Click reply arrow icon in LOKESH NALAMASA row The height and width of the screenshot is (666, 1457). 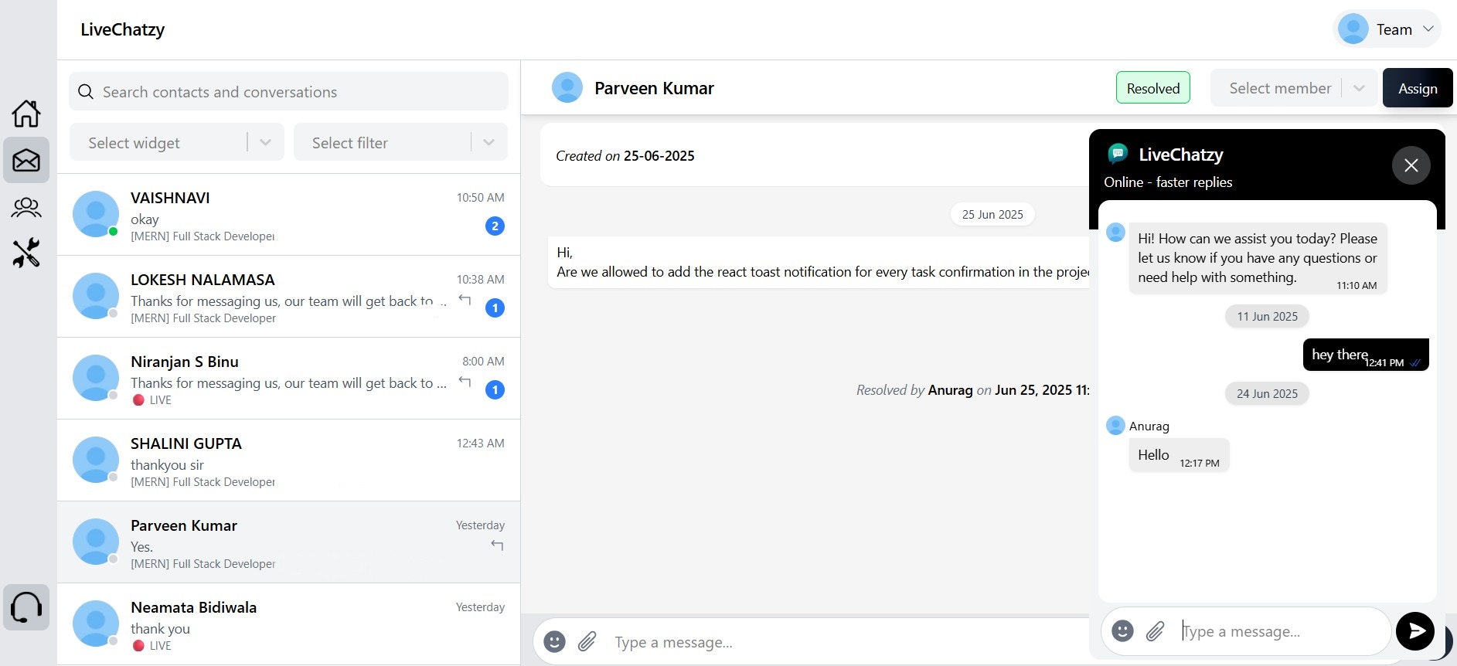pyautogui.click(x=465, y=300)
